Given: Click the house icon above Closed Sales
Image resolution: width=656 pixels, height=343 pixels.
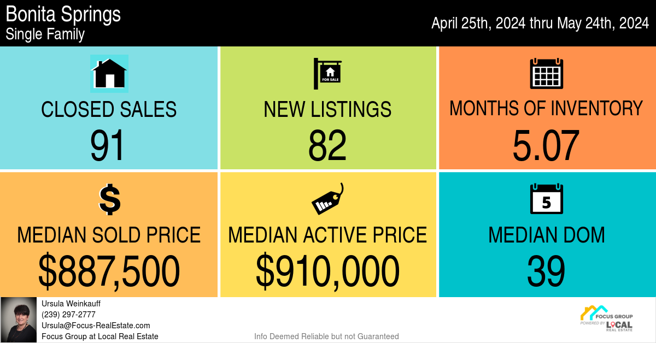Looking at the screenshot, I should [109, 74].
